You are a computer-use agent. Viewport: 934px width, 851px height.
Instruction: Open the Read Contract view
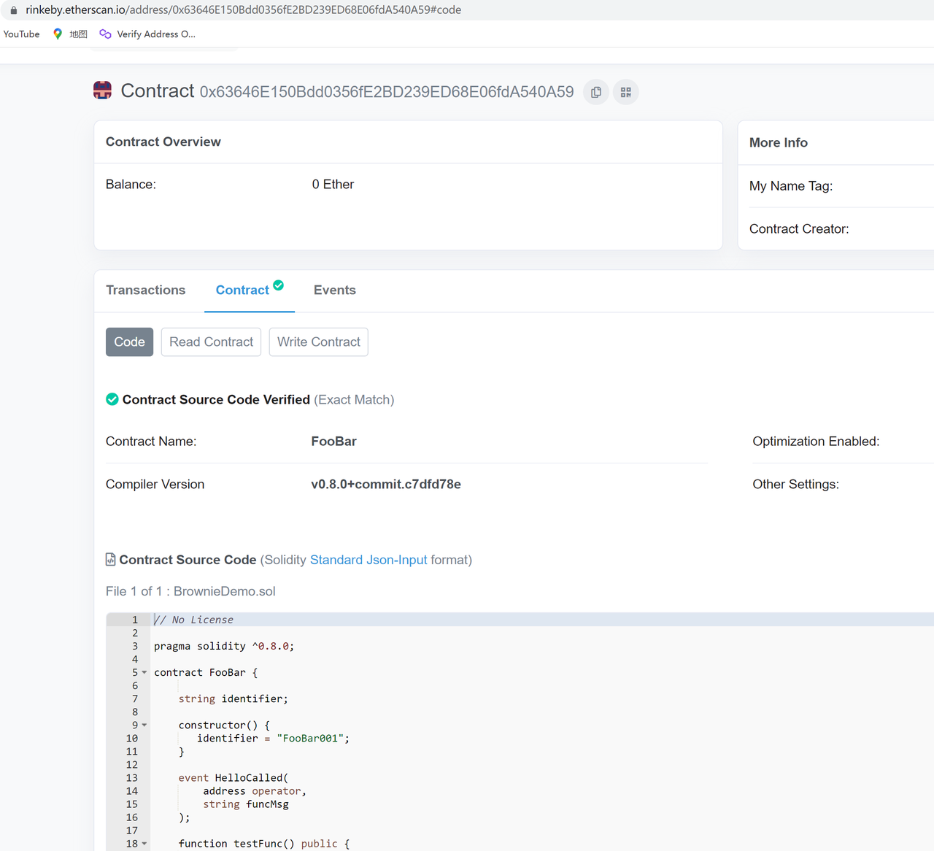[x=212, y=342]
